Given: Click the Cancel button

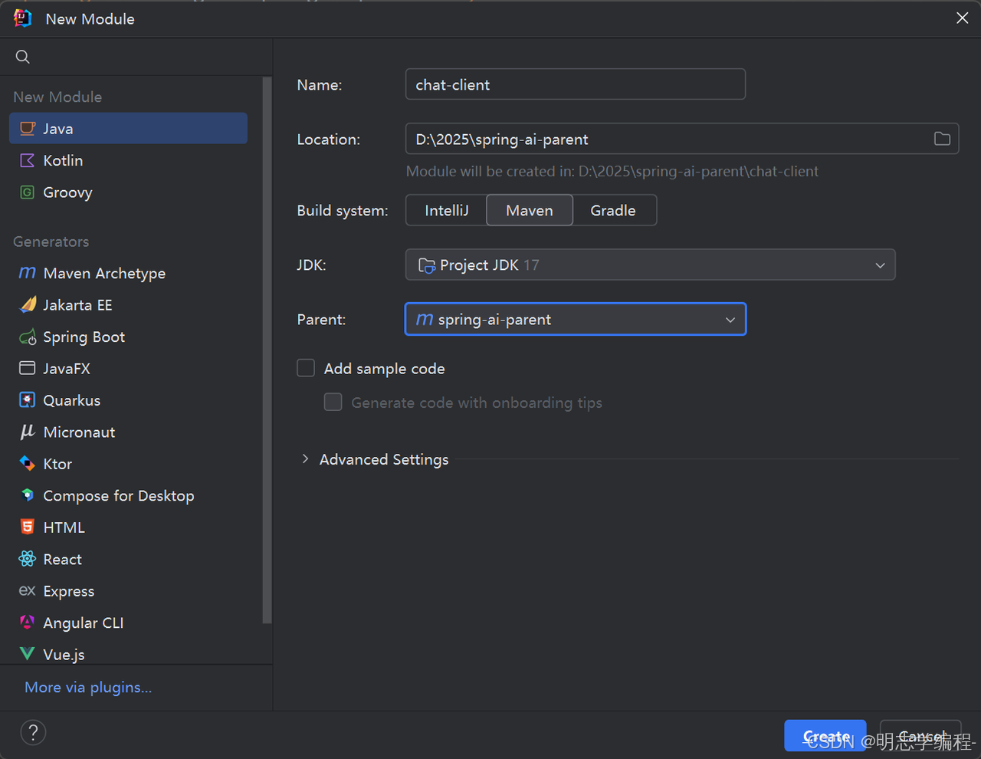Looking at the screenshot, I should 920,736.
